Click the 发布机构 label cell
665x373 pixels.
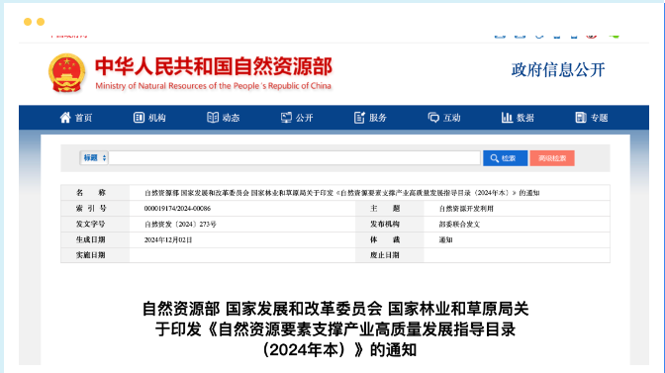coord(389,224)
